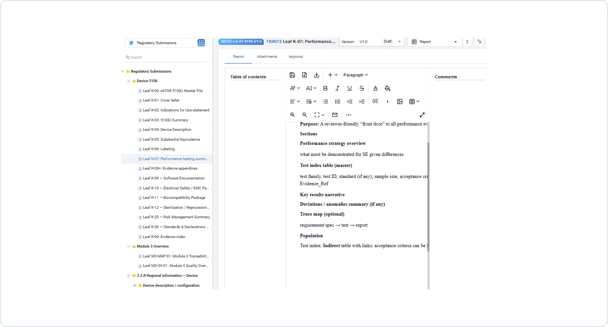This screenshot has width=608, height=327.
Task: Switch to the Report tab
Action: tap(238, 57)
